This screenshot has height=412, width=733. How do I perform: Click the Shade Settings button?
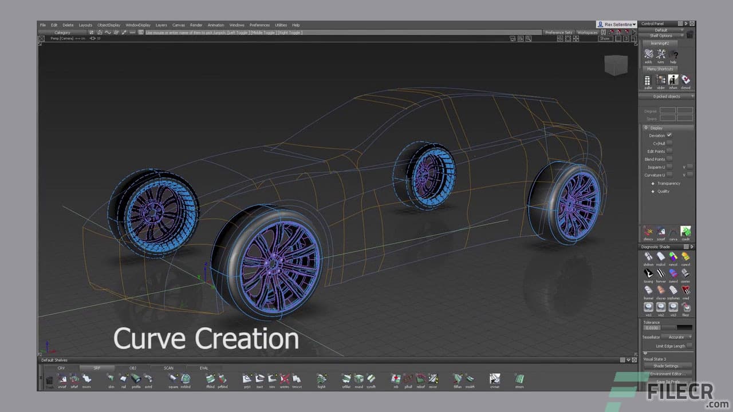(668, 366)
